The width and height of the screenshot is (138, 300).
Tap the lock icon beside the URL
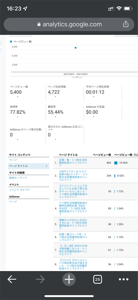39,25
